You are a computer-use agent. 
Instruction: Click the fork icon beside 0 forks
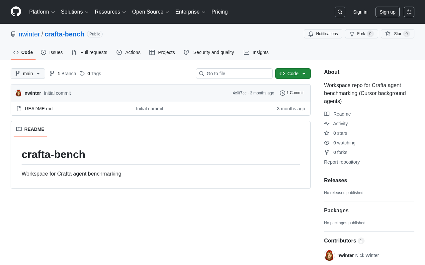[327, 152]
